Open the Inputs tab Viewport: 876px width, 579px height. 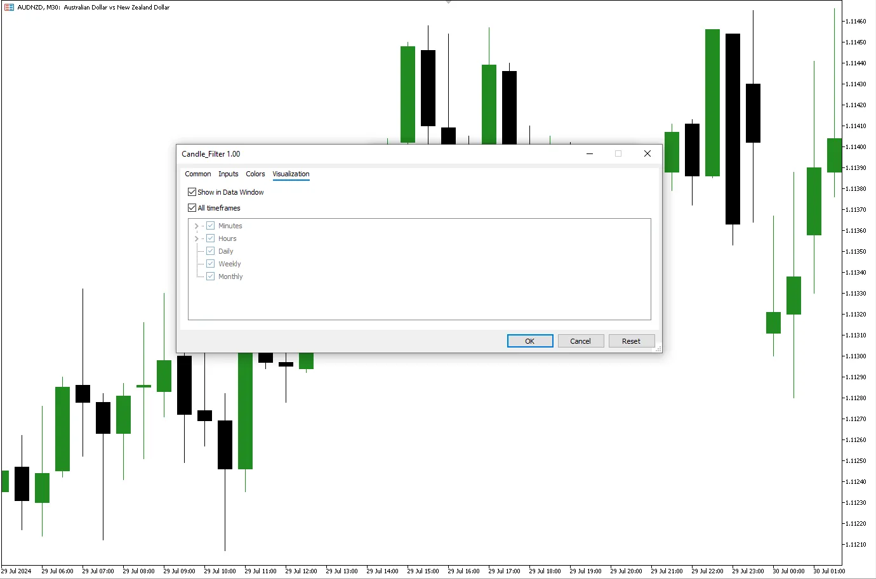[x=229, y=174]
